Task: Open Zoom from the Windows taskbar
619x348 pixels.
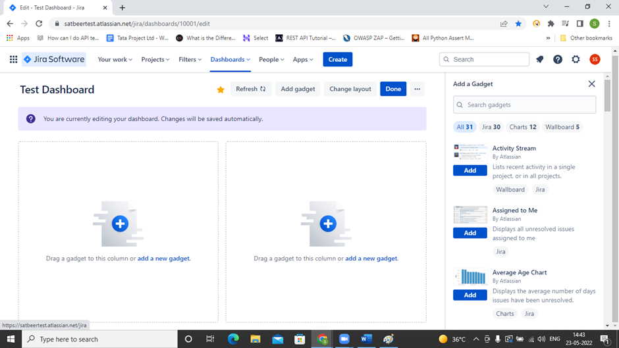Action: [344, 339]
